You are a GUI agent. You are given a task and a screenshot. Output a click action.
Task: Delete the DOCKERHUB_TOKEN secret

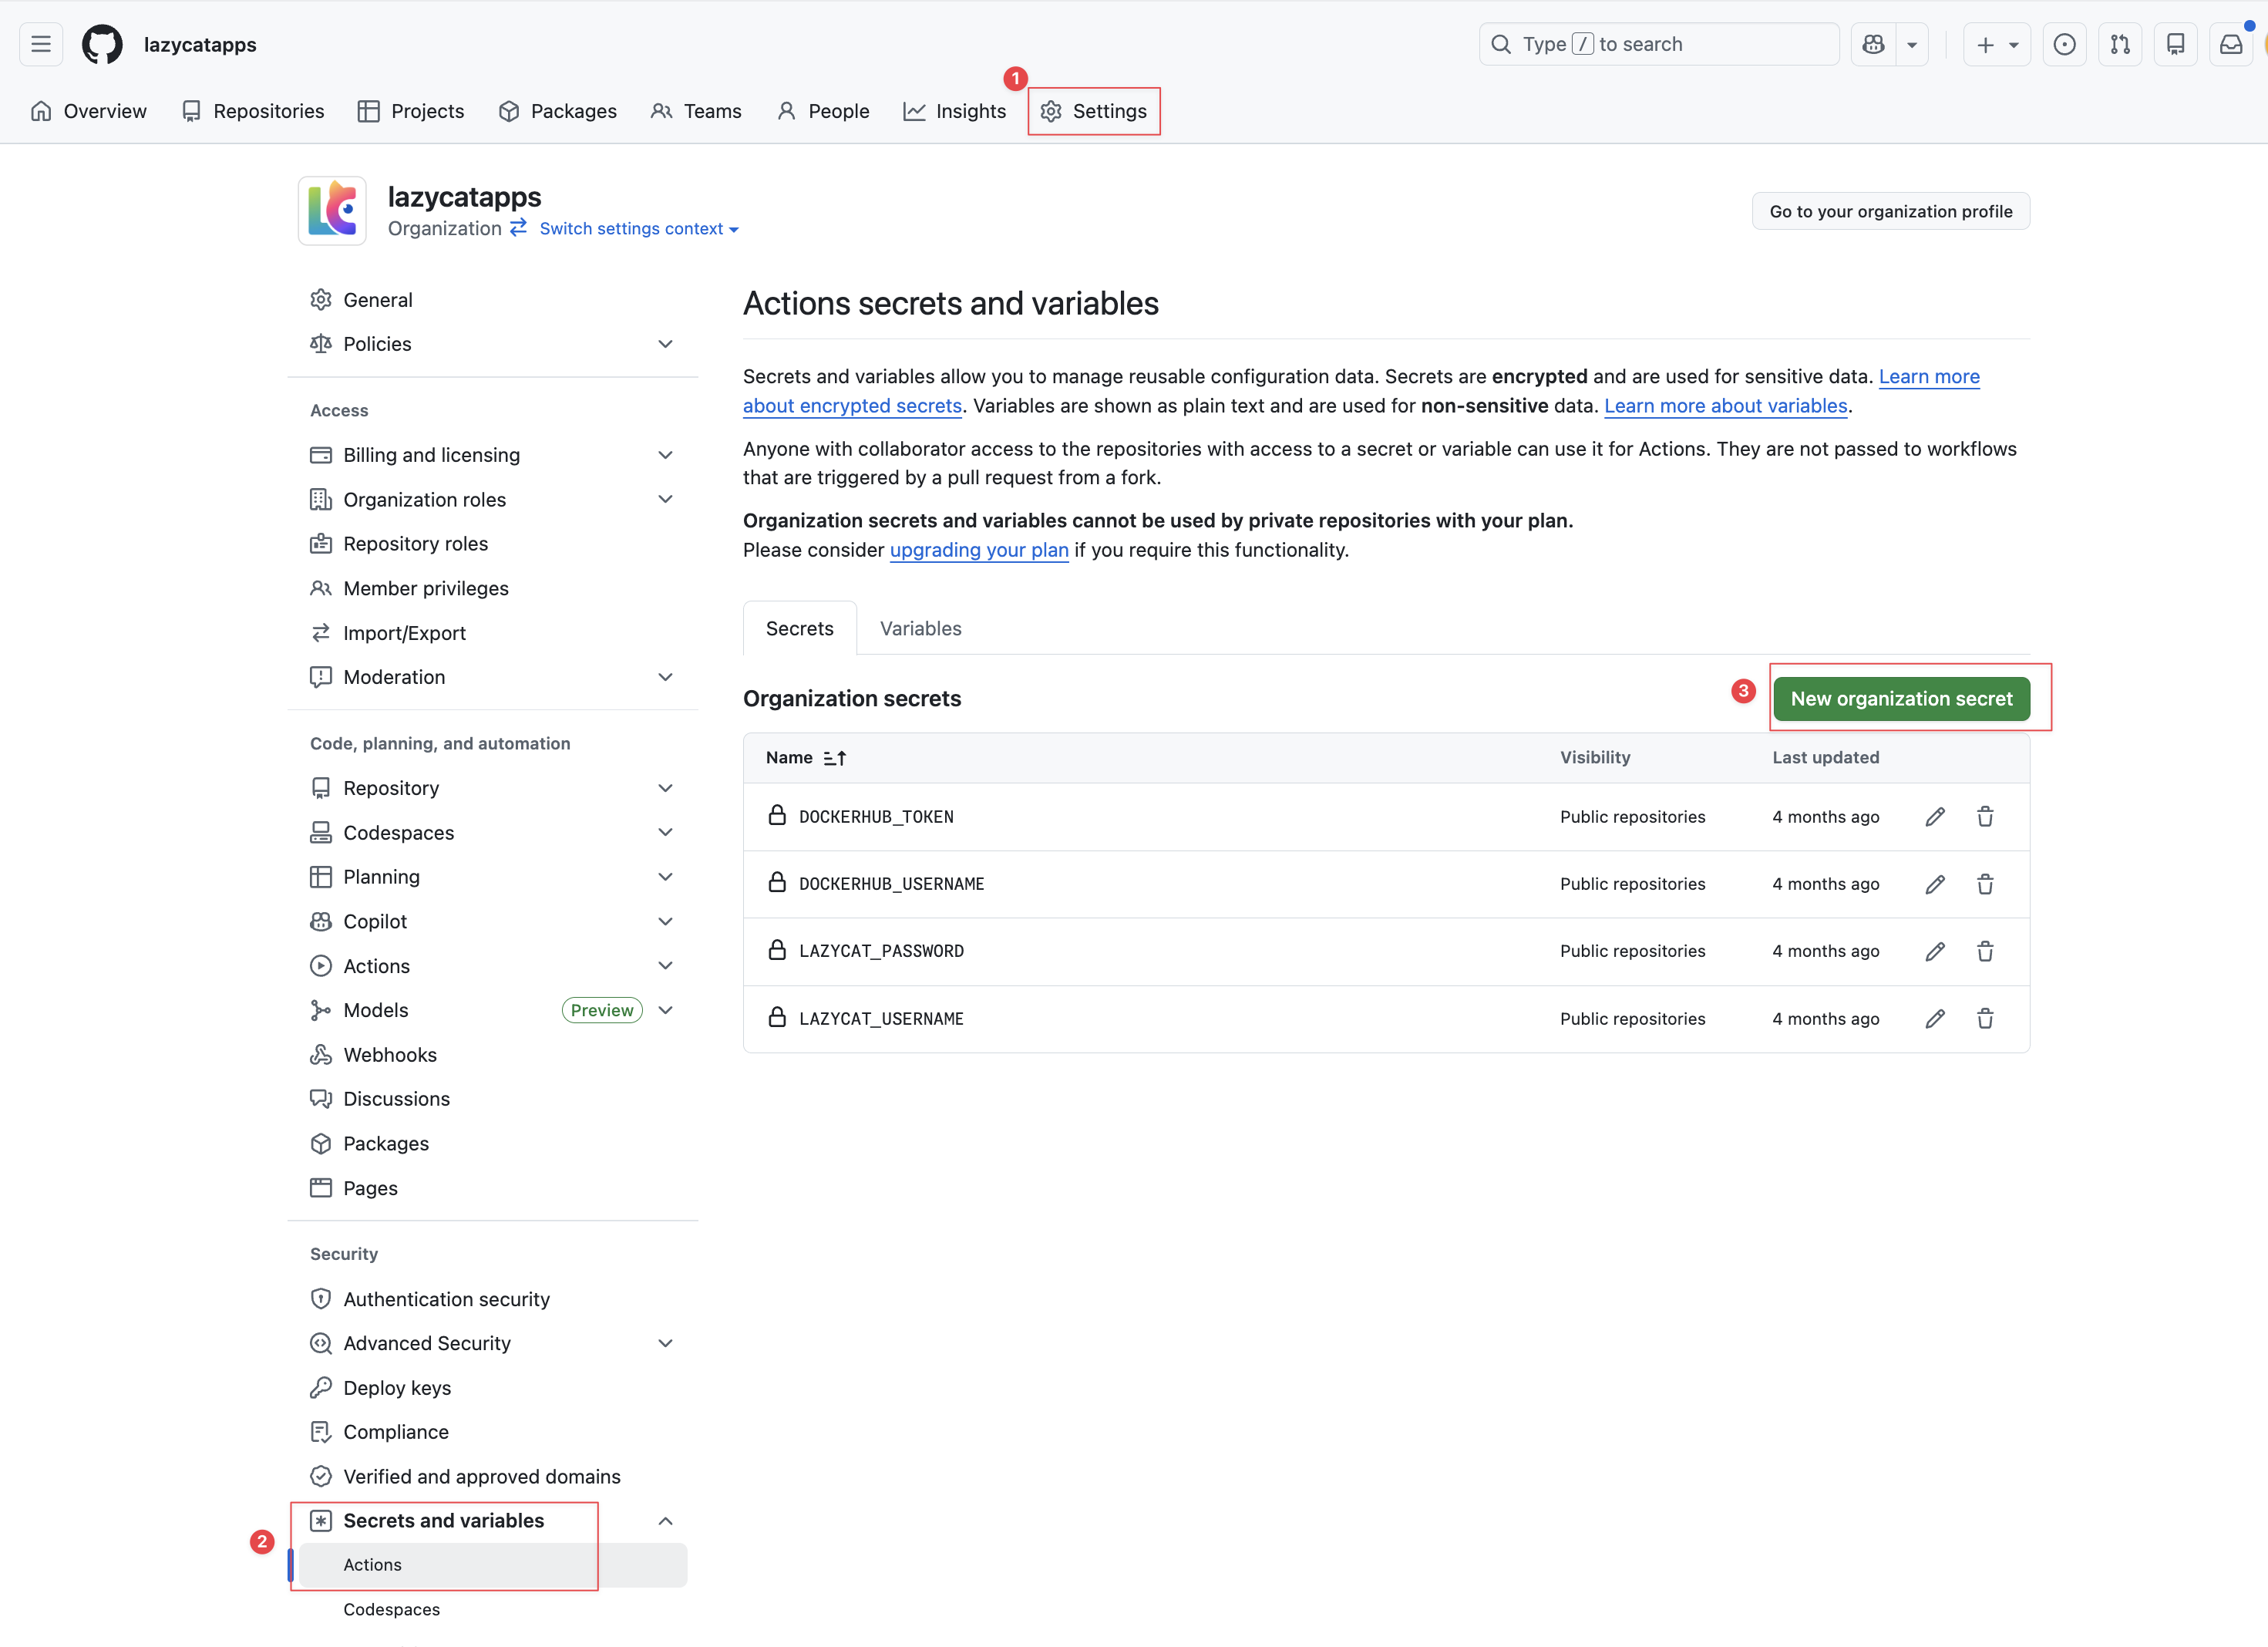click(1985, 817)
